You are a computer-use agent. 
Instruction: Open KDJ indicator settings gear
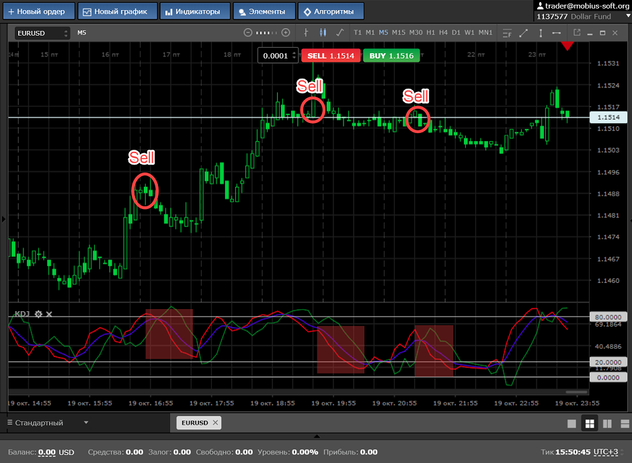click(38, 314)
